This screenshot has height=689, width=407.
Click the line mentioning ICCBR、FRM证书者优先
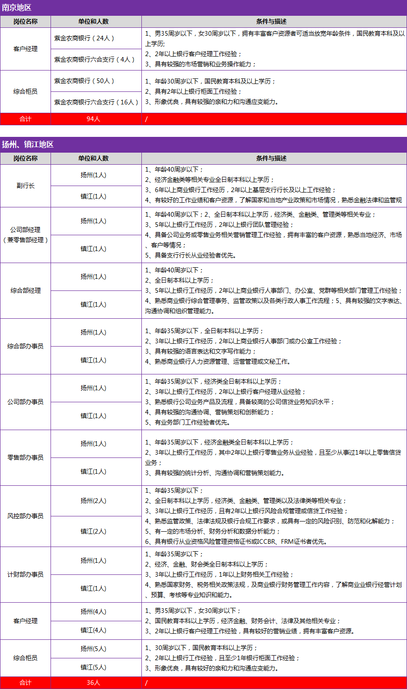coord(237,541)
